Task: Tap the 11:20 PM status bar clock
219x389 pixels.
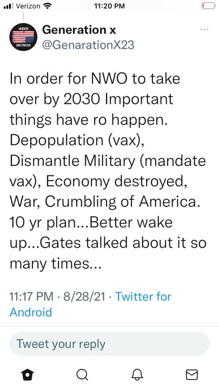Action: click(x=109, y=6)
